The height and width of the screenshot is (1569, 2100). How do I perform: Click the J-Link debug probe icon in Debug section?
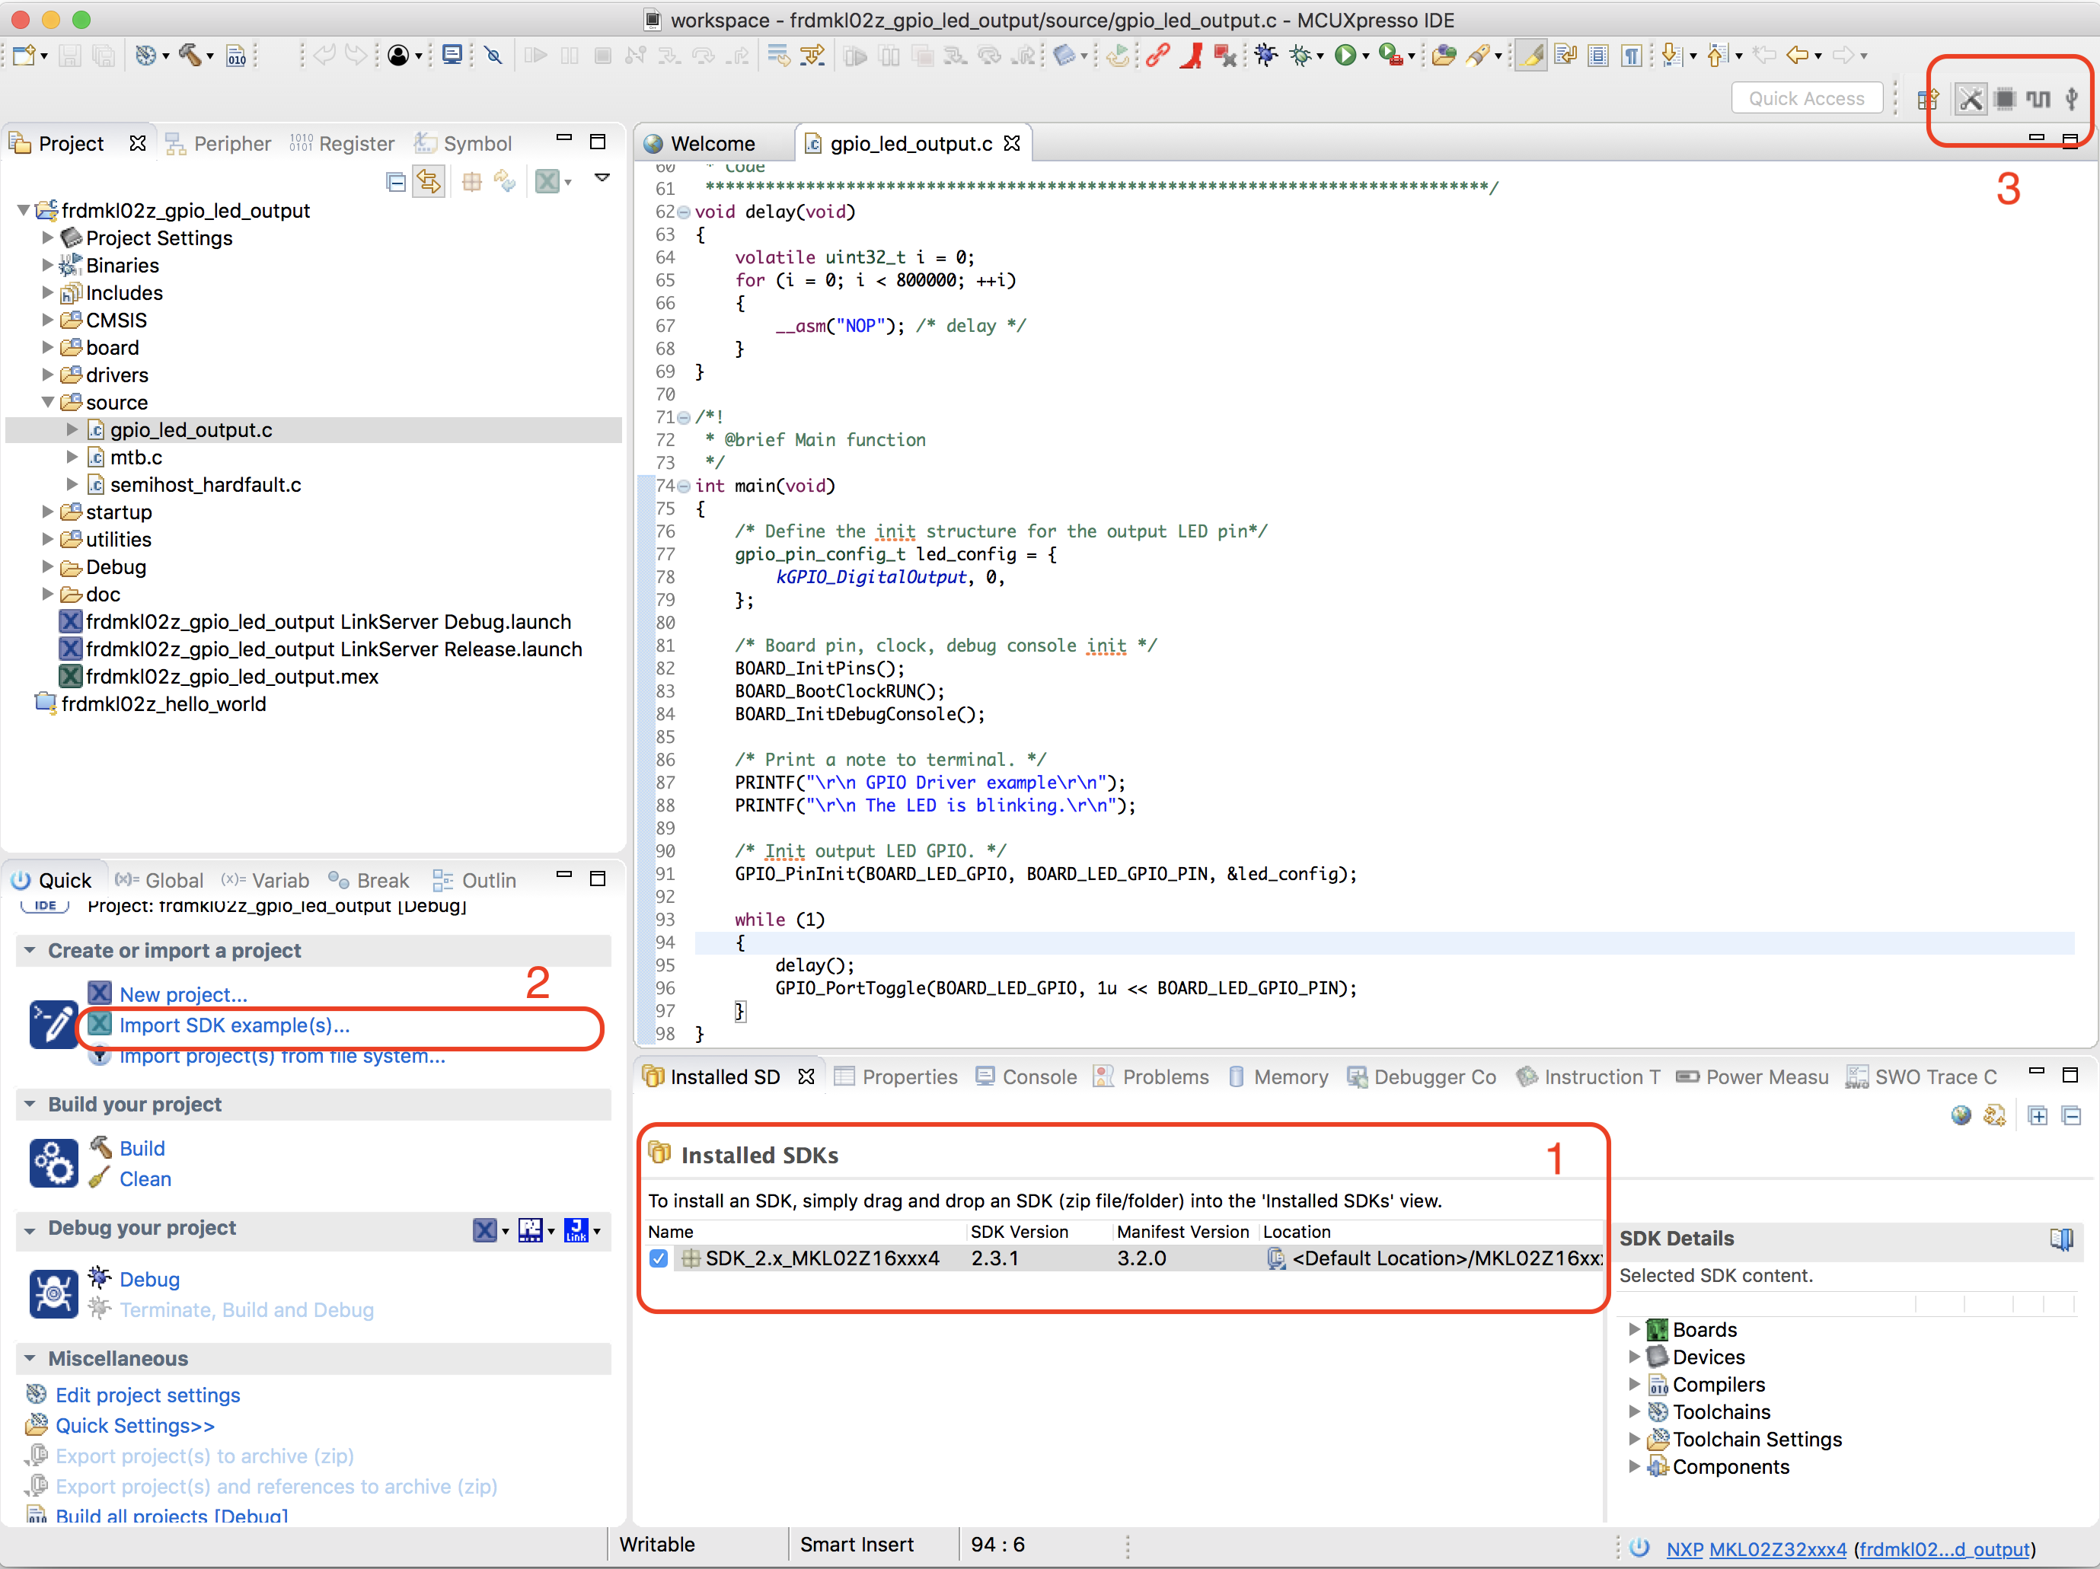[x=576, y=1230]
